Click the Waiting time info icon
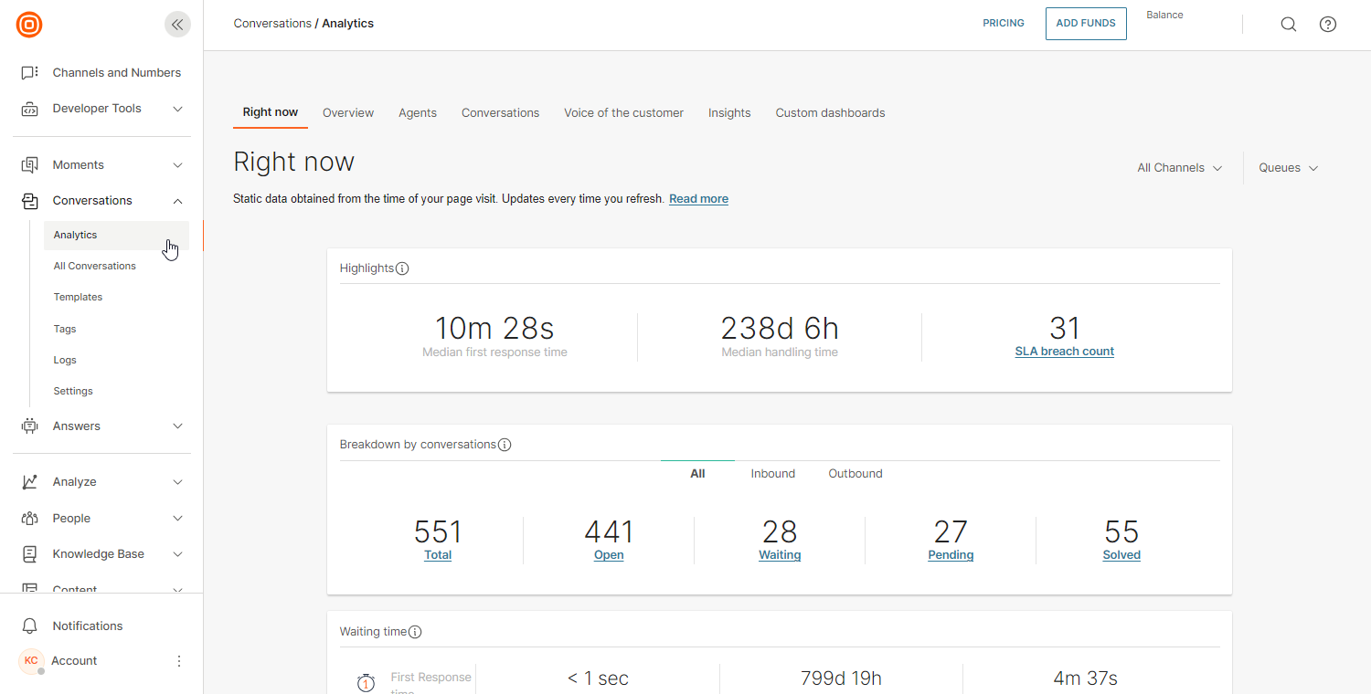The width and height of the screenshot is (1371, 694). click(x=415, y=632)
